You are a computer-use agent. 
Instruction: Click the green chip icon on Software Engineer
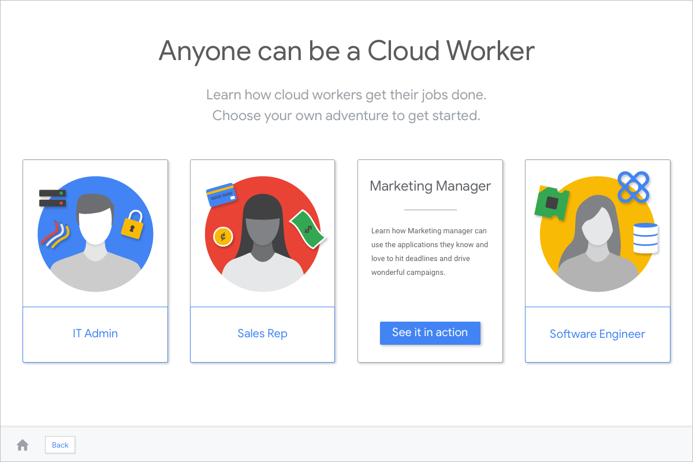pyautogui.click(x=552, y=203)
